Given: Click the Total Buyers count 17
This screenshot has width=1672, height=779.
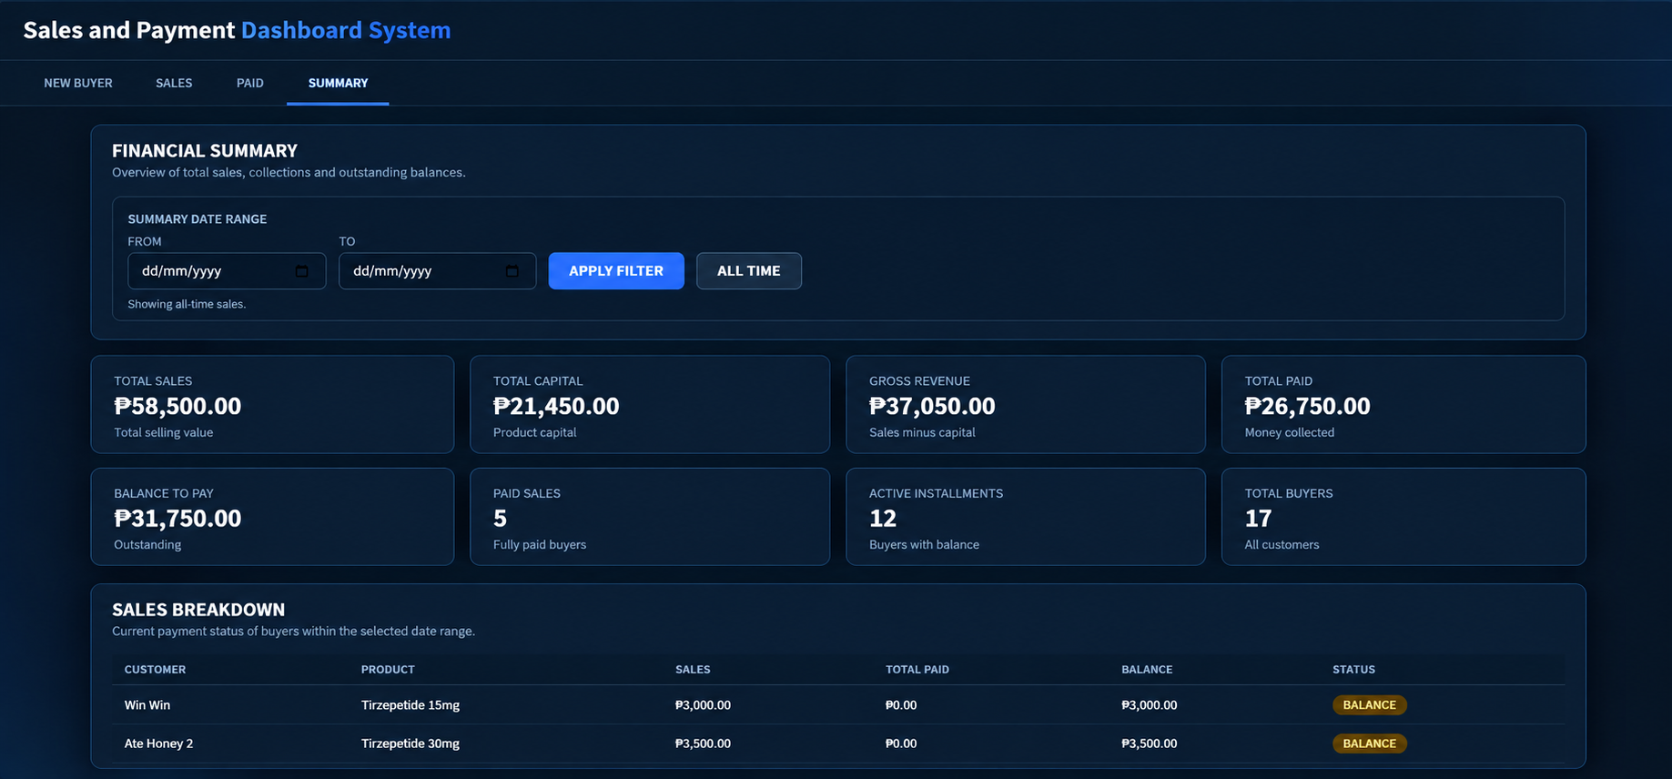Looking at the screenshot, I should pyautogui.click(x=1258, y=519).
